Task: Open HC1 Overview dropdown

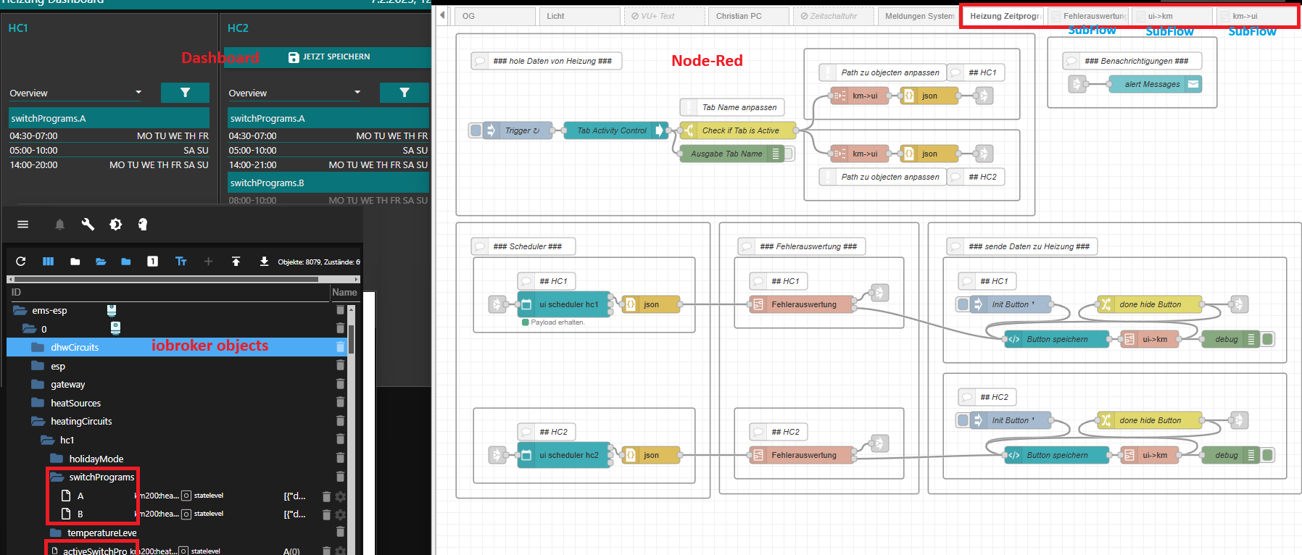Action: tap(76, 93)
